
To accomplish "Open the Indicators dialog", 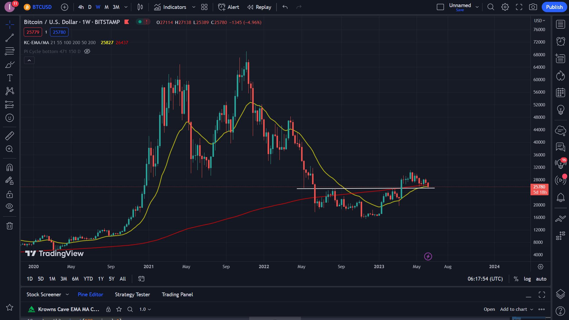I will pyautogui.click(x=170, y=7).
